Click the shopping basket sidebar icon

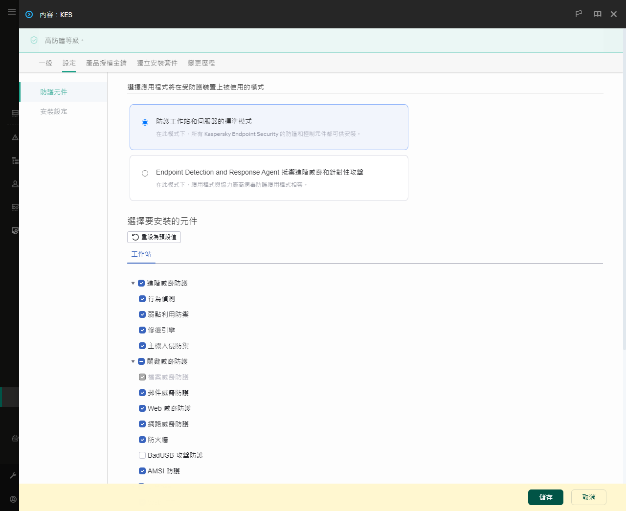[15, 438]
